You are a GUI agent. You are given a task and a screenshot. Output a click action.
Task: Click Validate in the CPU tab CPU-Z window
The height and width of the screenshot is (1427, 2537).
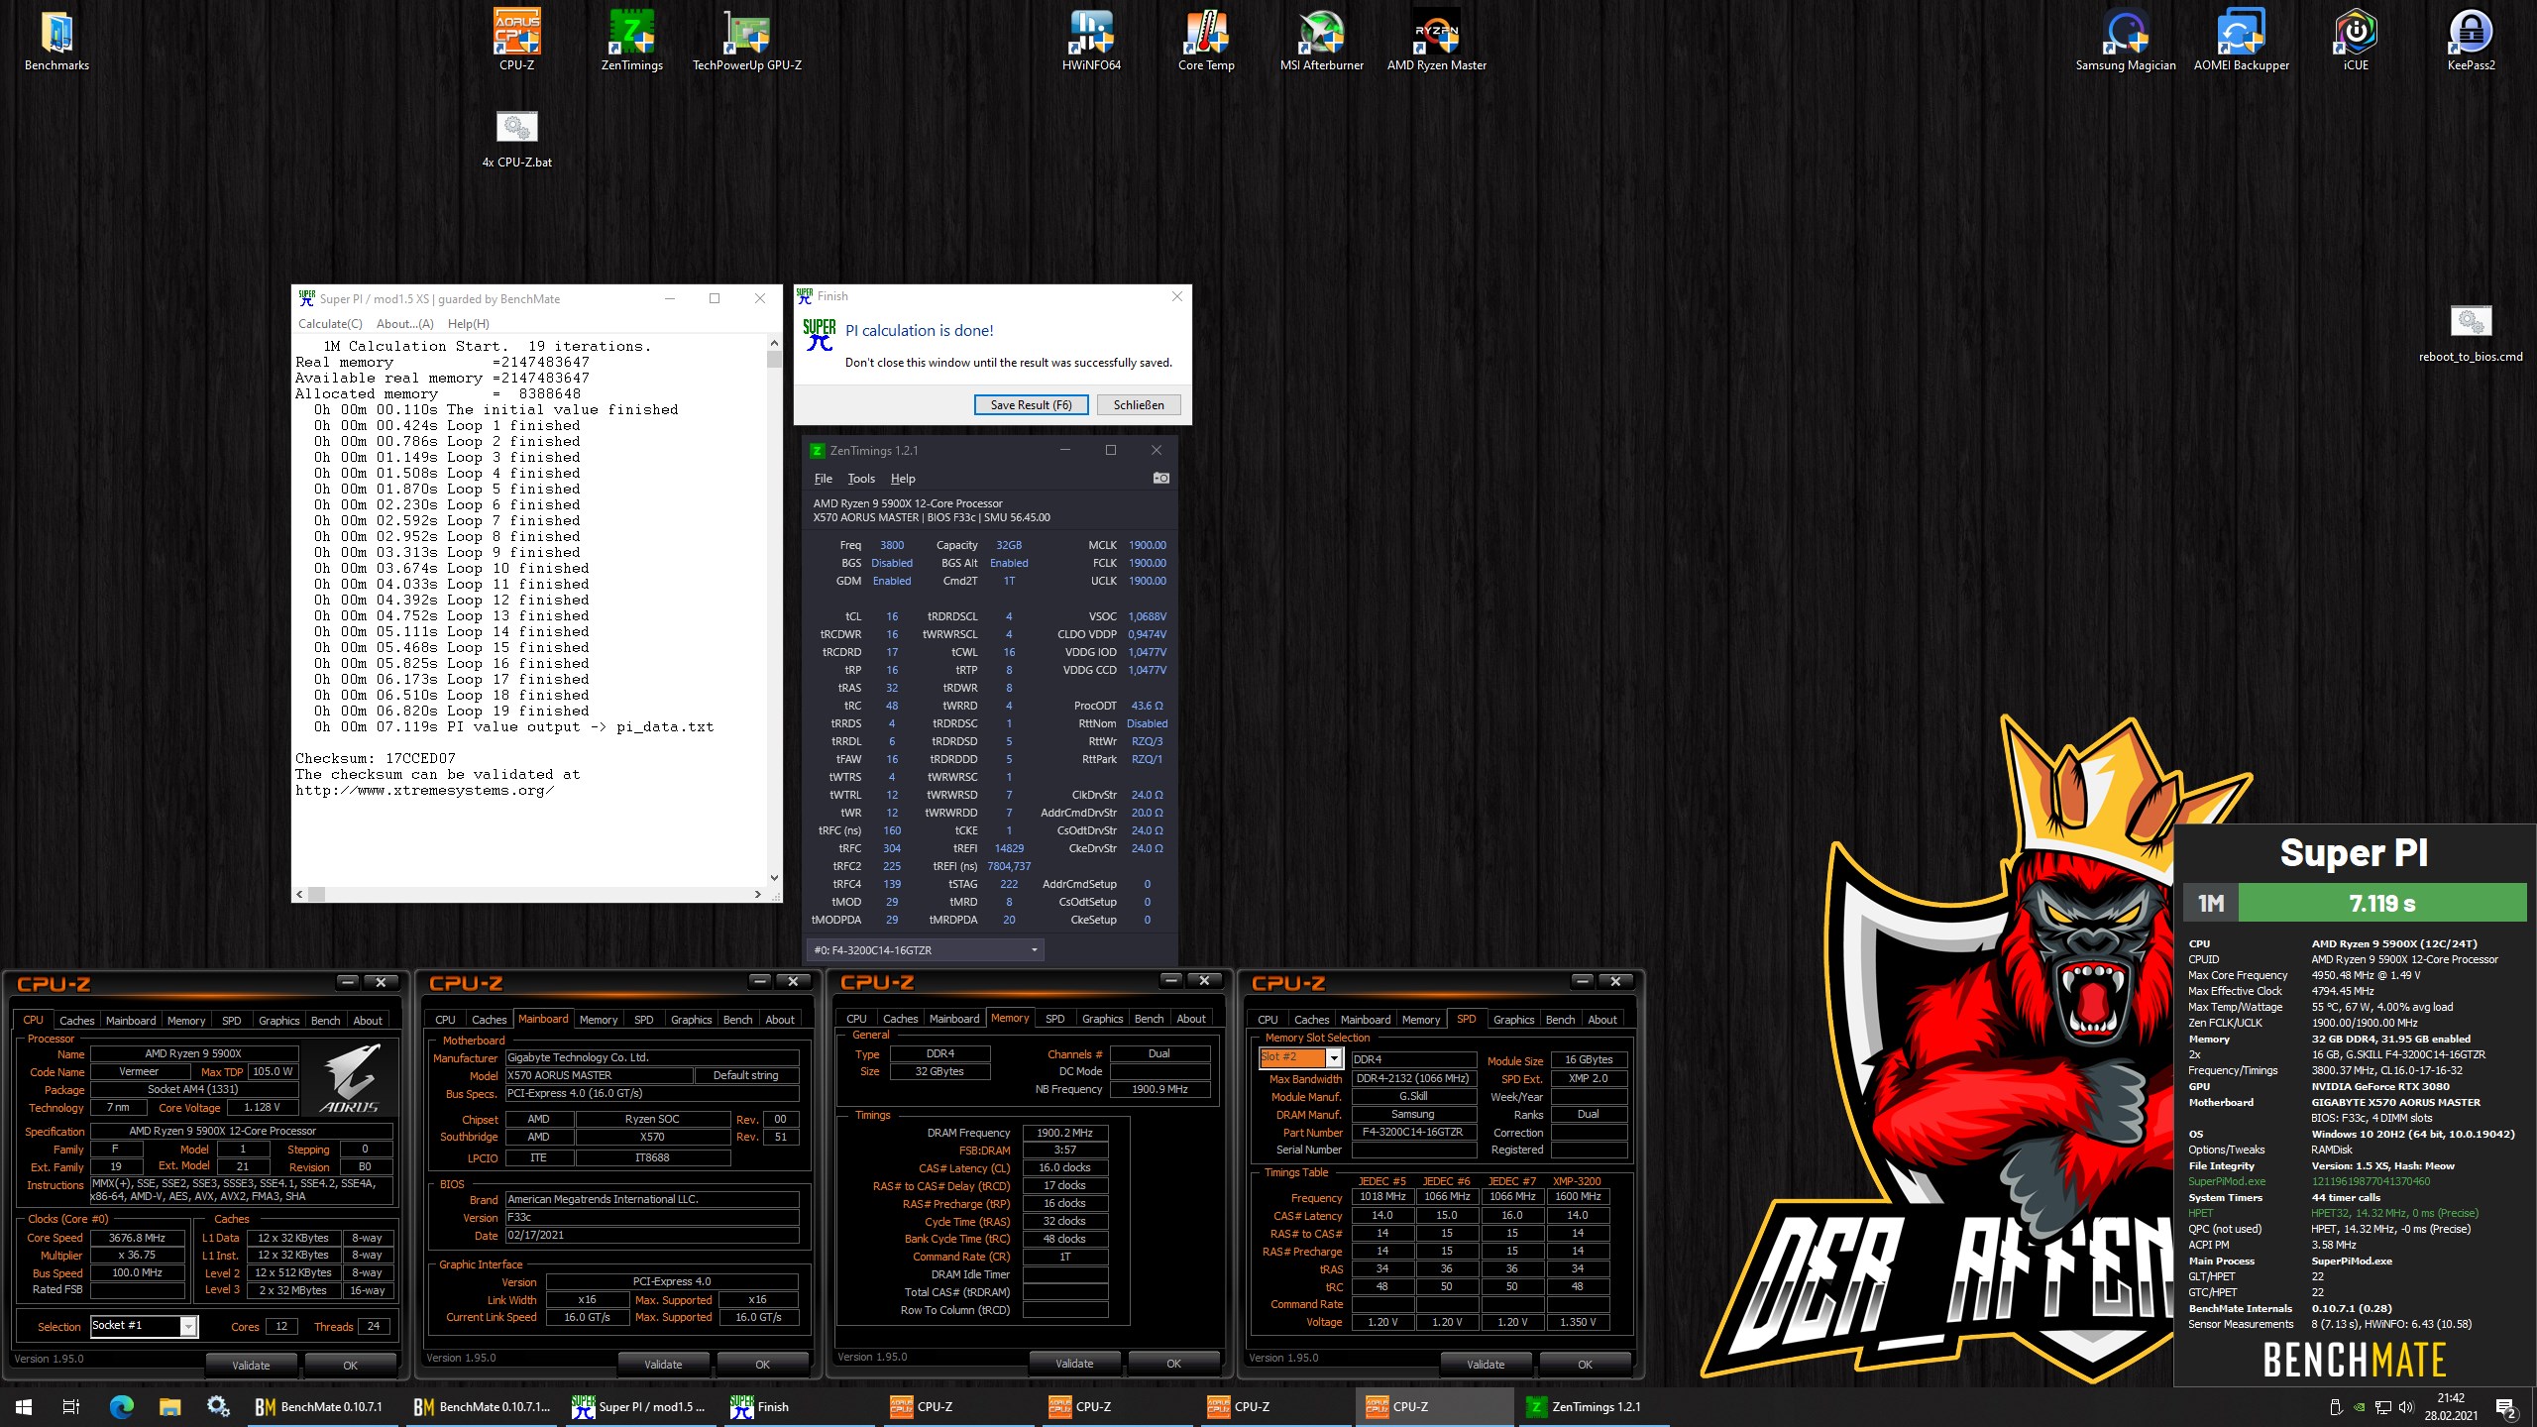coord(251,1365)
